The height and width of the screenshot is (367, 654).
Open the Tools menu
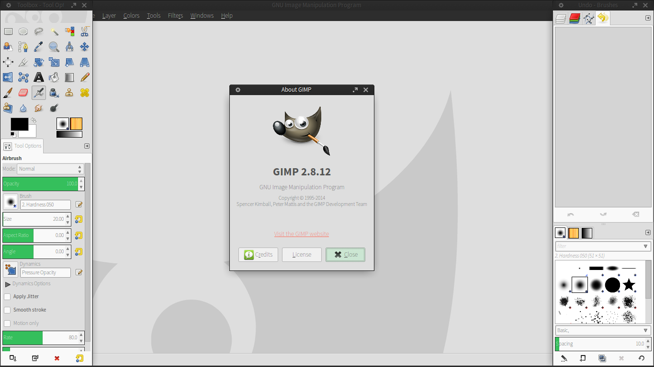(x=154, y=15)
